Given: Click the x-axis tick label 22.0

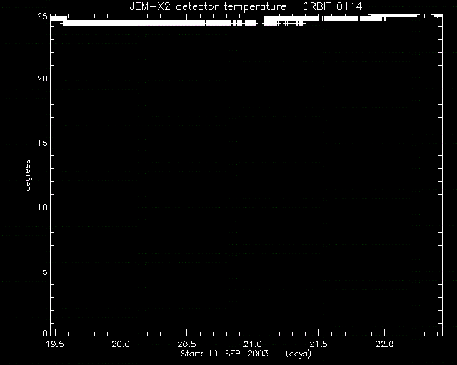Looking at the screenshot, I should (x=384, y=344).
